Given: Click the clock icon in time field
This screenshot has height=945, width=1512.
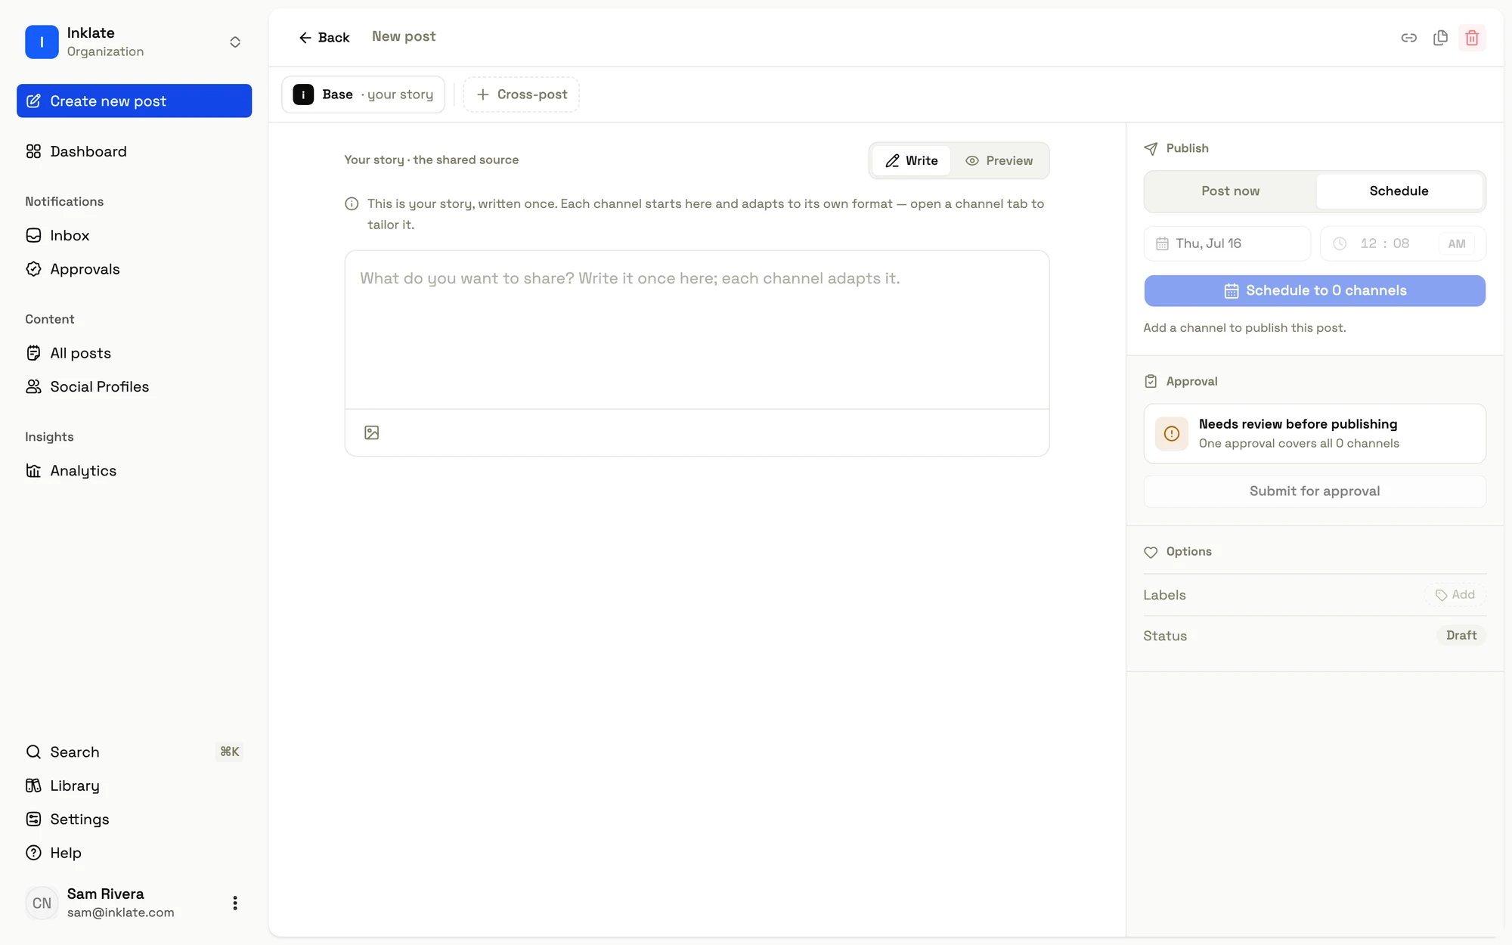Looking at the screenshot, I should coord(1339,243).
